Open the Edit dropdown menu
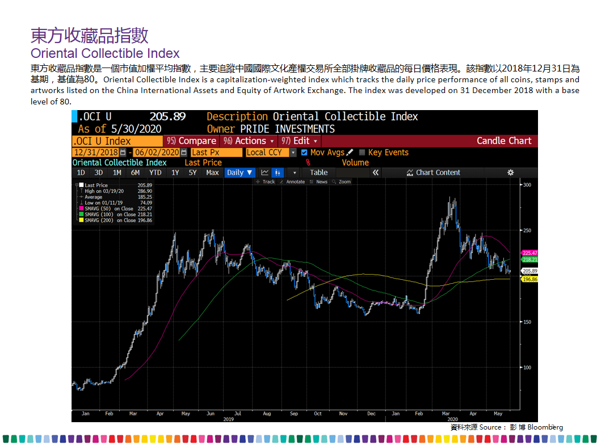Viewport: 601px width, 446px height. 299,141
